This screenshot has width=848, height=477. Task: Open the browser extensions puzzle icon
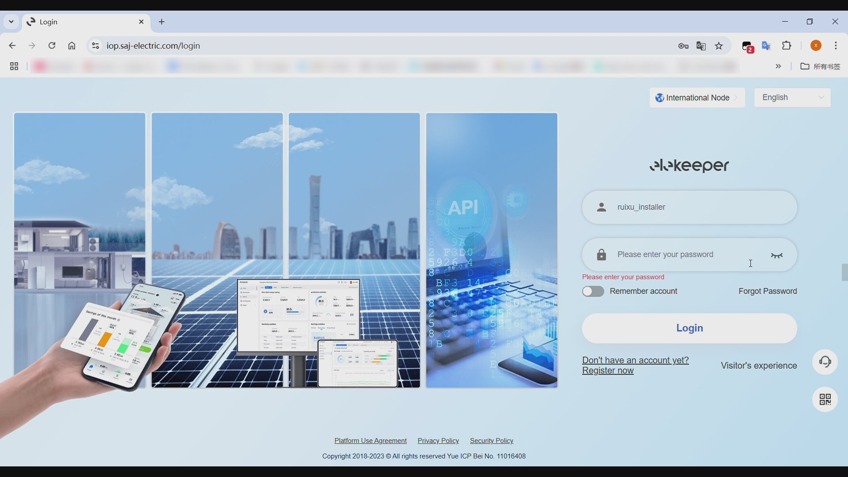pyautogui.click(x=787, y=46)
